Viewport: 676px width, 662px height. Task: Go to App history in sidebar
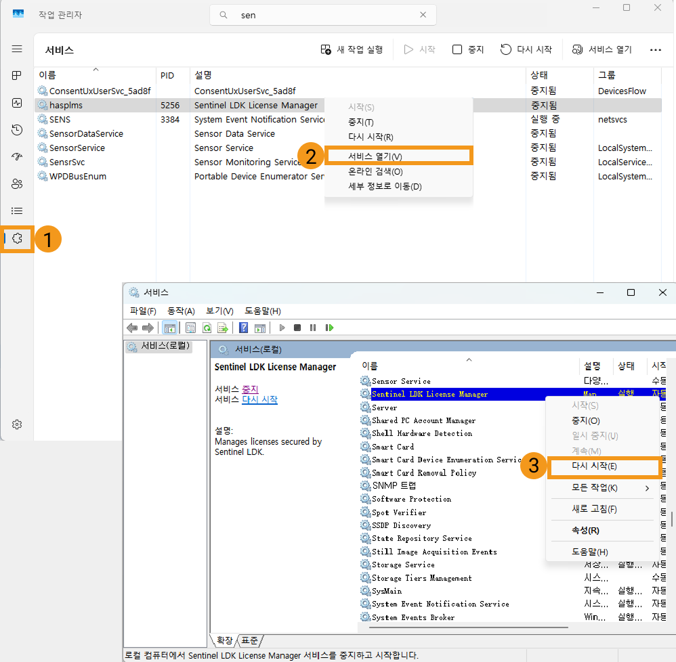pyautogui.click(x=18, y=130)
